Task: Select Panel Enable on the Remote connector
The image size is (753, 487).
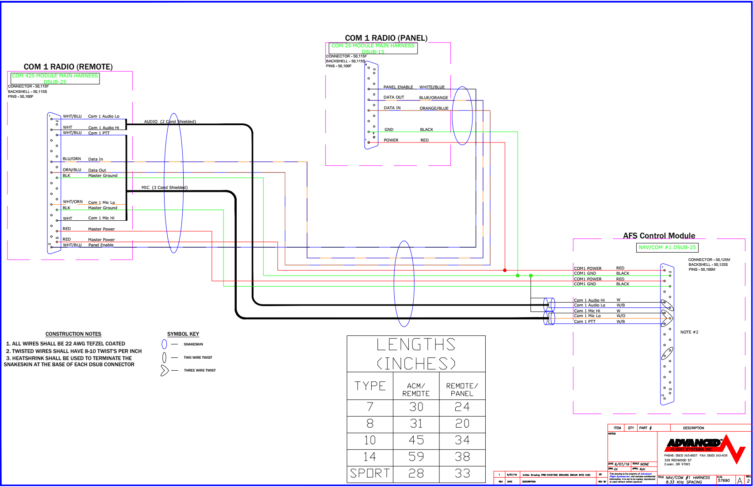Action: pos(101,245)
